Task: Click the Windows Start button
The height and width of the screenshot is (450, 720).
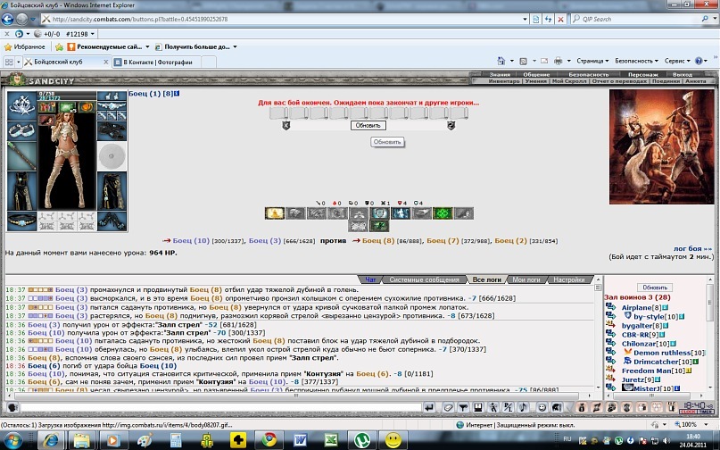Action: (x=12, y=440)
